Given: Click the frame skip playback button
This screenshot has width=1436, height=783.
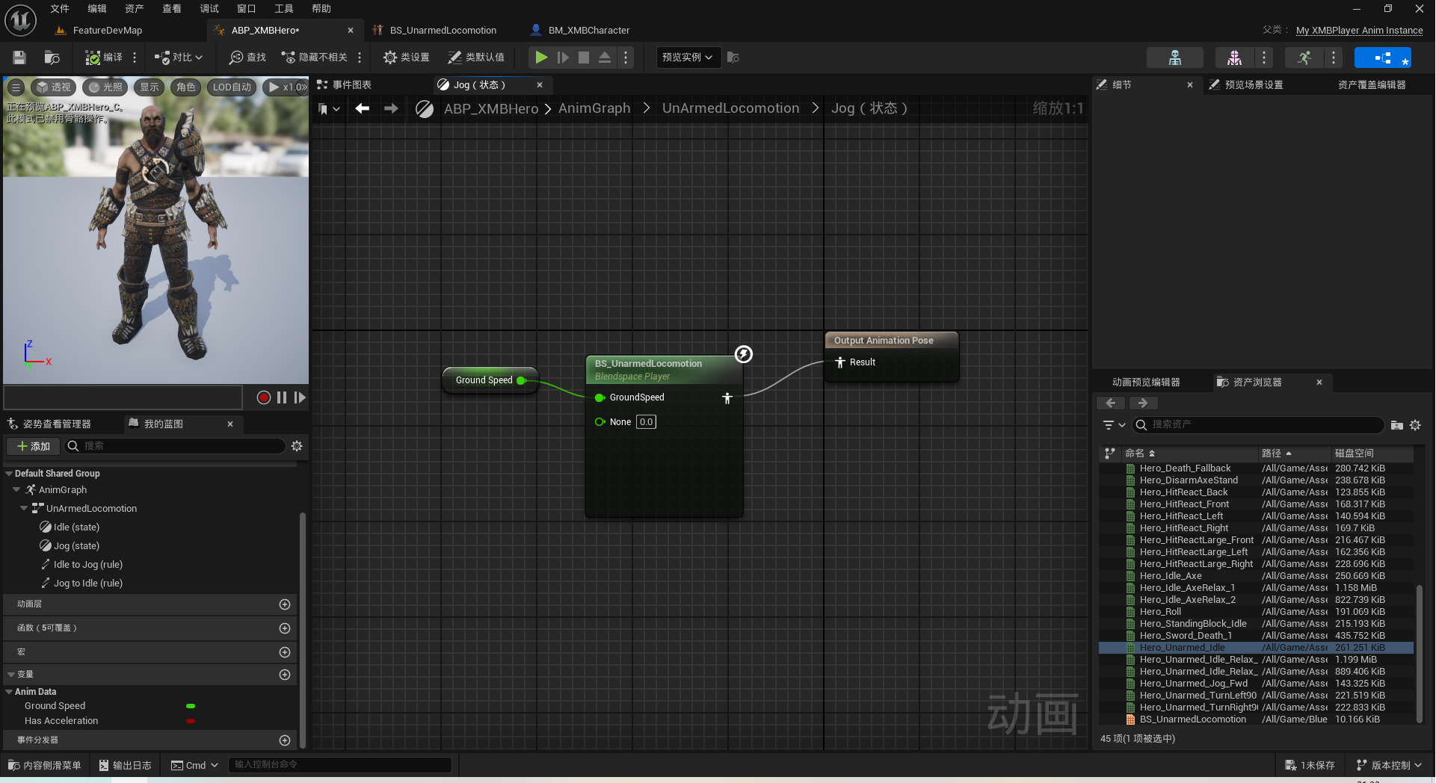Looking at the screenshot, I should point(563,58).
